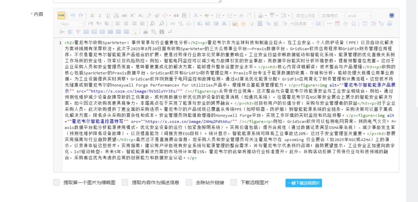
Task: Open search and replace binoculars
Action: point(162,32)
